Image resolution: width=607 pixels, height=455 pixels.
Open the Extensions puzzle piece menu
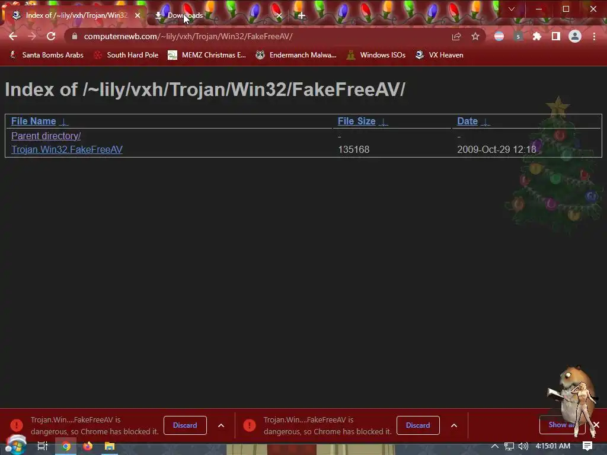[x=537, y=36]
